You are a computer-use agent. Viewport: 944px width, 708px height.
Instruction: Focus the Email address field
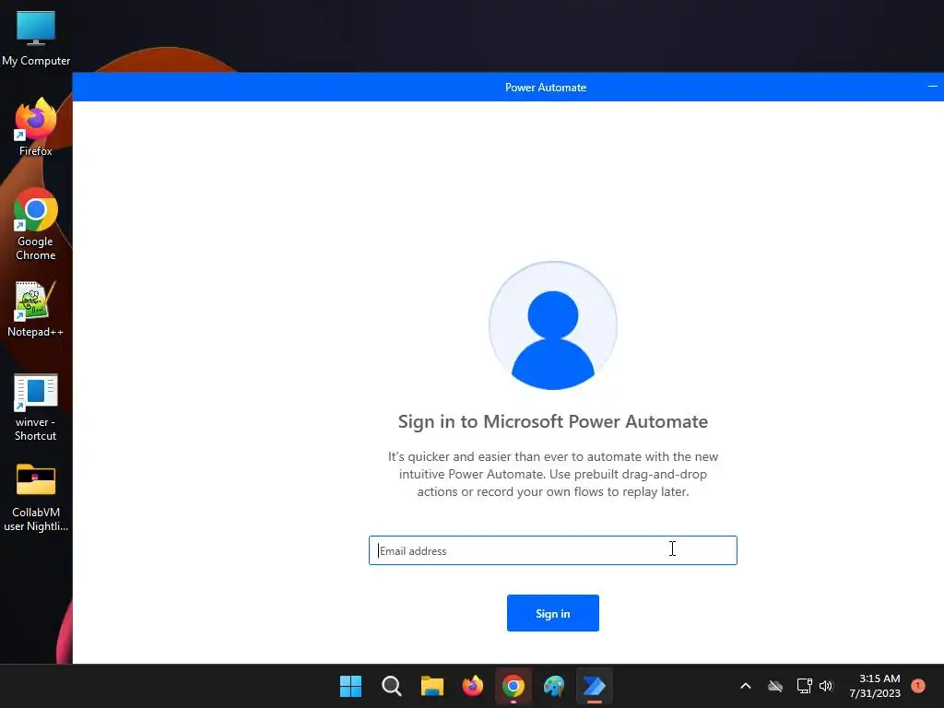[x=553, y=550]
